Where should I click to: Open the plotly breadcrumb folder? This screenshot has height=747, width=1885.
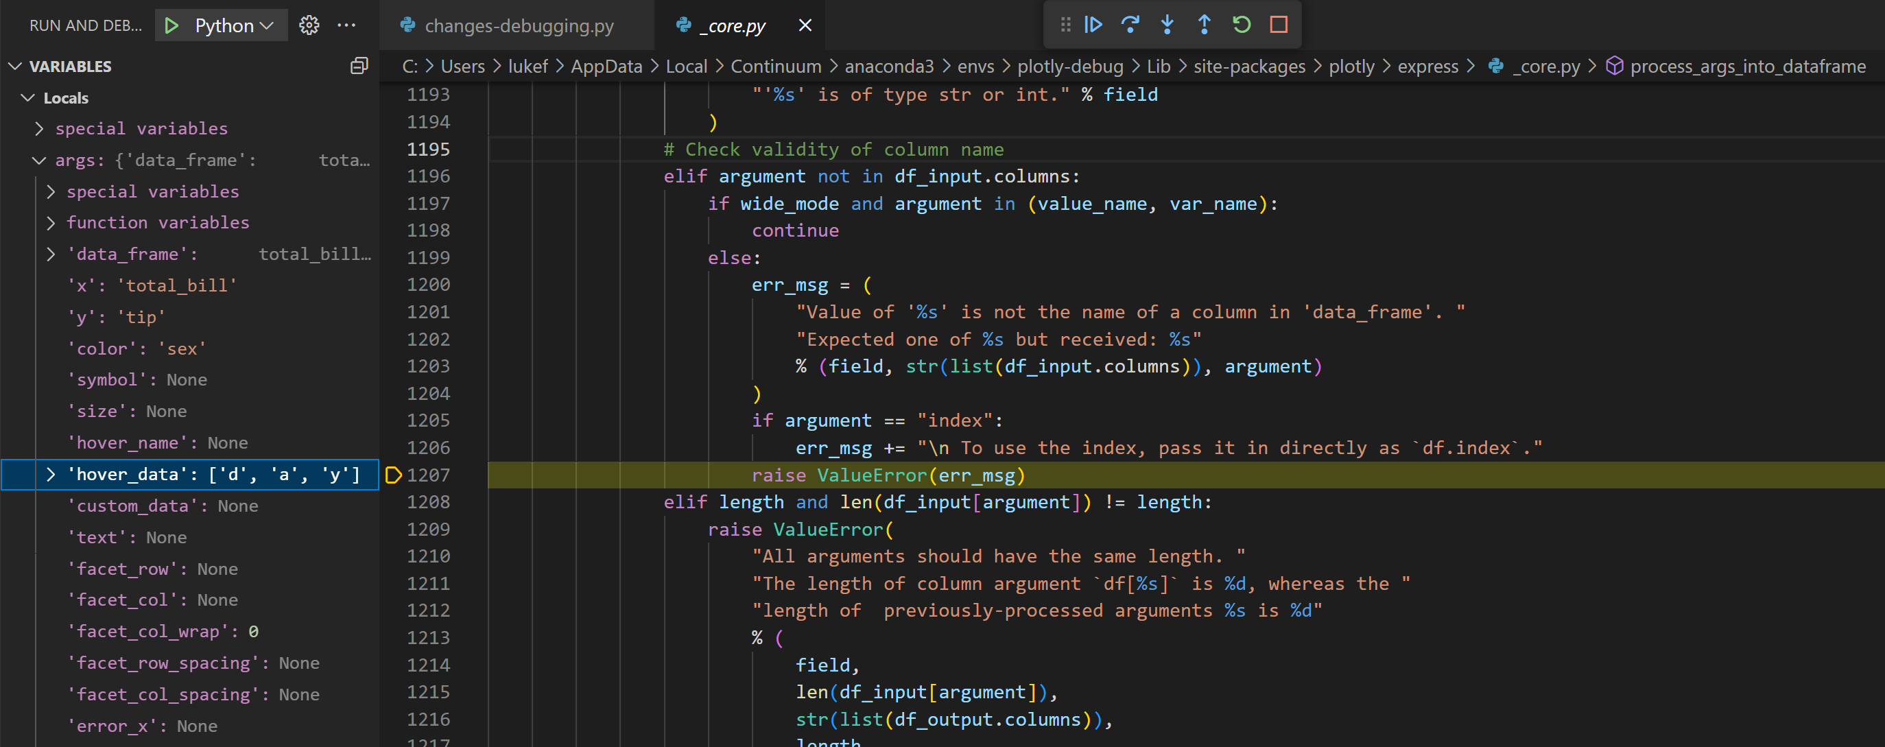1351,67
